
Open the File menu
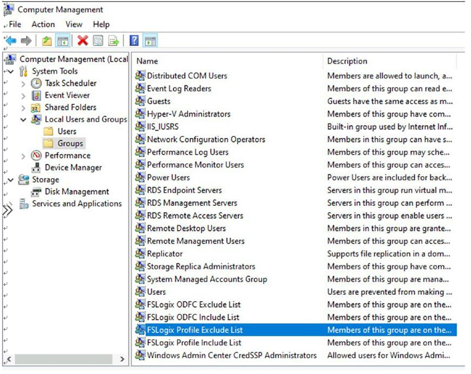point(15,24)
